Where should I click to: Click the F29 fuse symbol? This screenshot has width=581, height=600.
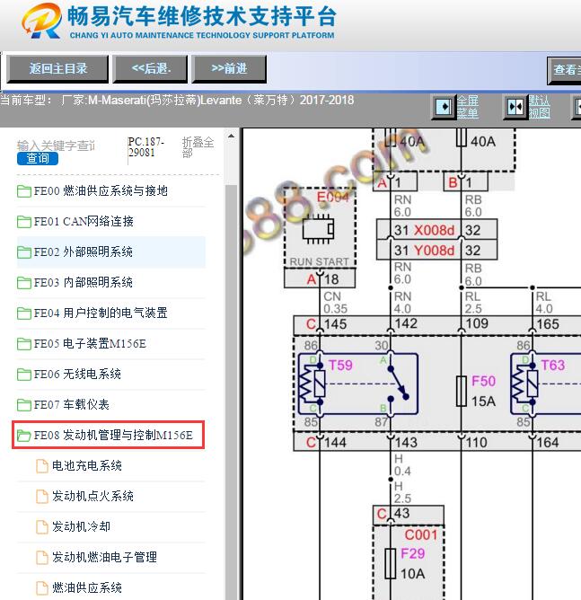tap(390, 564)
